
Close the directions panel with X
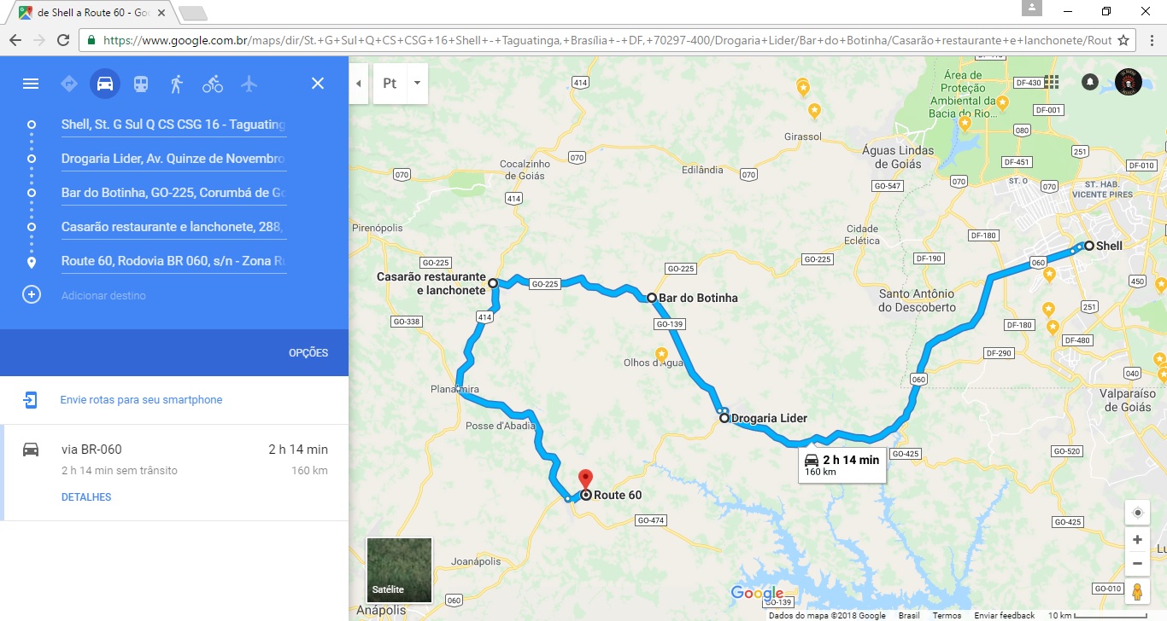click(x=318, y=84)
